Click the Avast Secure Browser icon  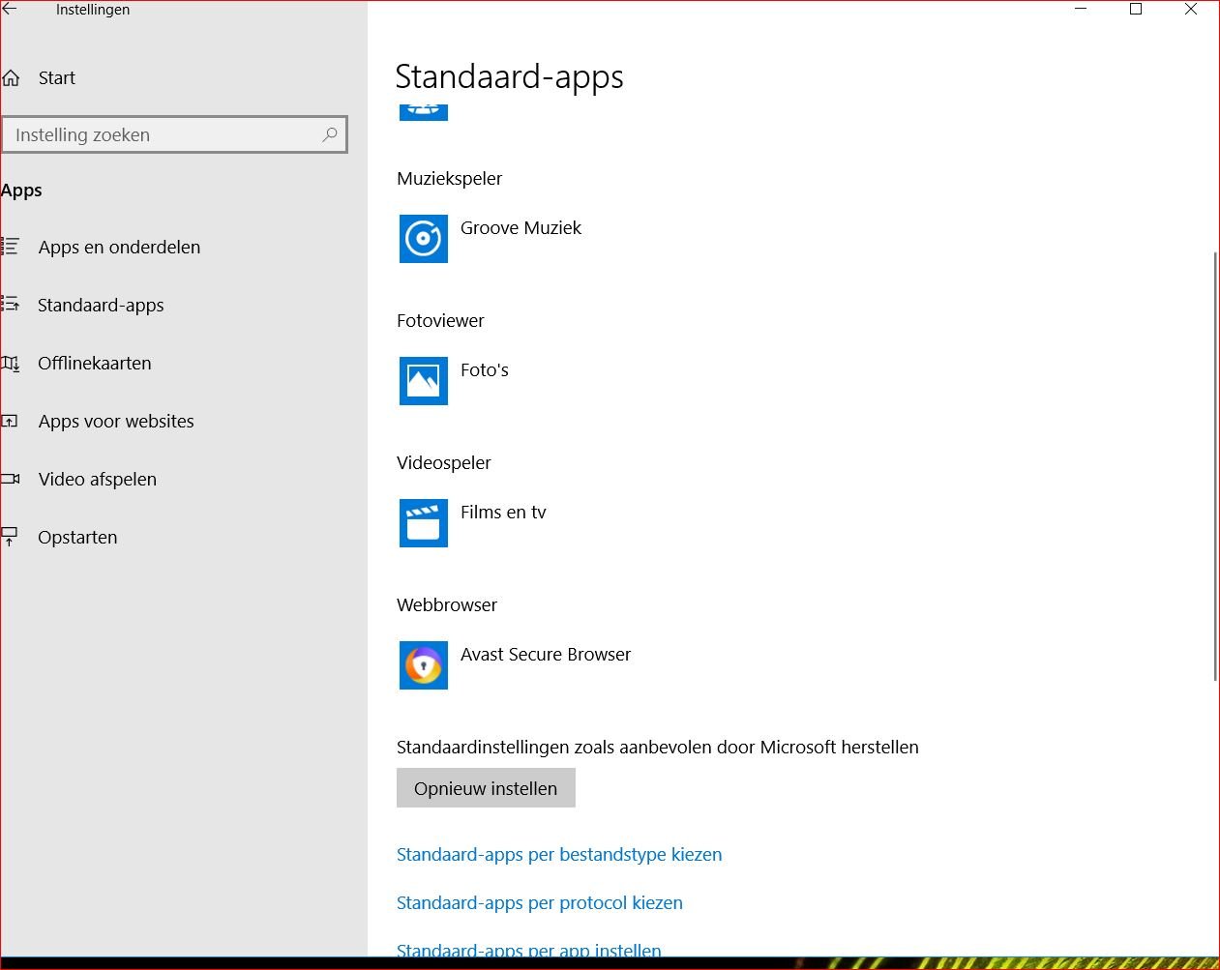(x=424, y=664)
